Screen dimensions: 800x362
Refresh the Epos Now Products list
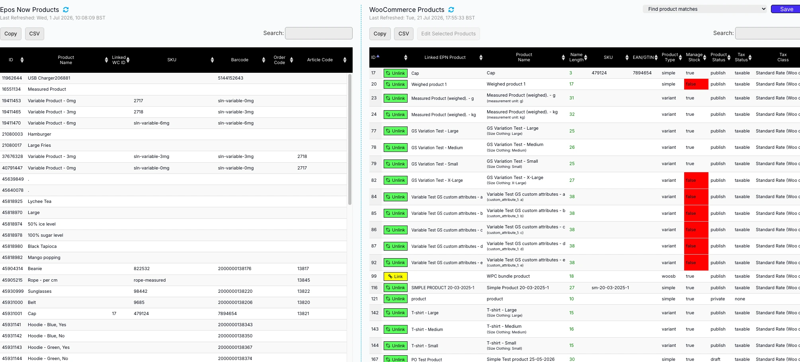pyautogui.click(x=66, y=10)
